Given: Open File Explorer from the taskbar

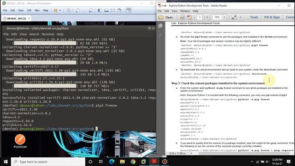Looking at the screenshot, I should tap(122, 162).
